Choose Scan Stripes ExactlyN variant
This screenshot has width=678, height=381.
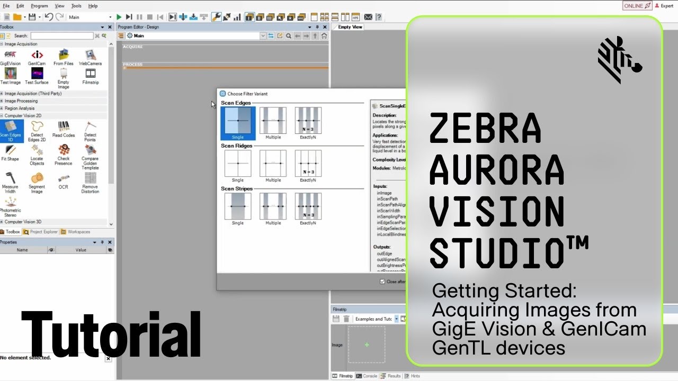click(308, 209)
